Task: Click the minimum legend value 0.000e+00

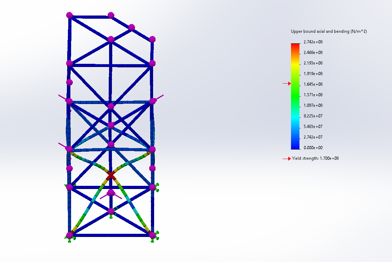Action: point(313,148)
